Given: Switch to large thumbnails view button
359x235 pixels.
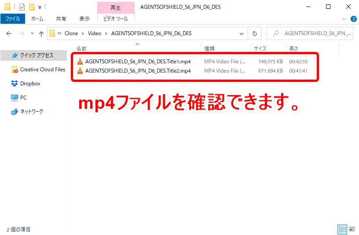Looking at the screenshot, I should pyautogui.click(x=352, y=229).
